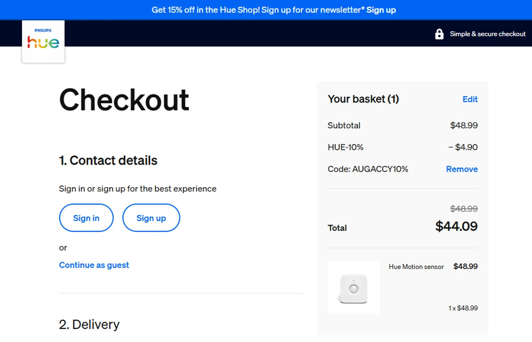The image size is (532, 342).
Task: Click the secure checkout padlock icon
Action: tap(439, 34)
